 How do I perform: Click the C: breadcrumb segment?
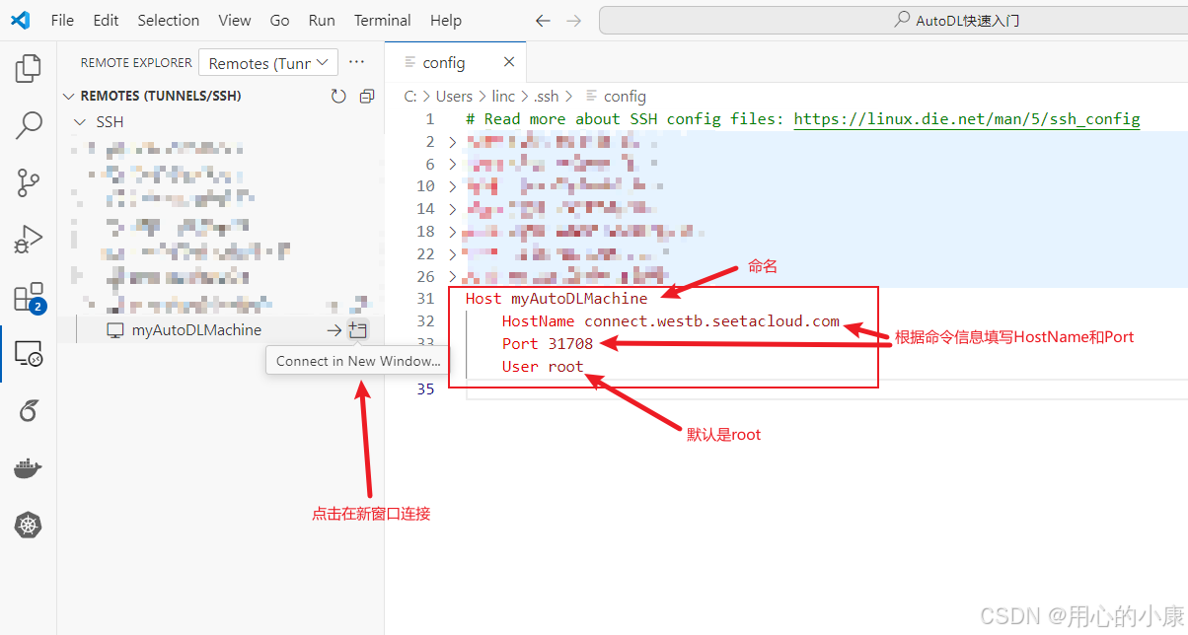[410, 96]
